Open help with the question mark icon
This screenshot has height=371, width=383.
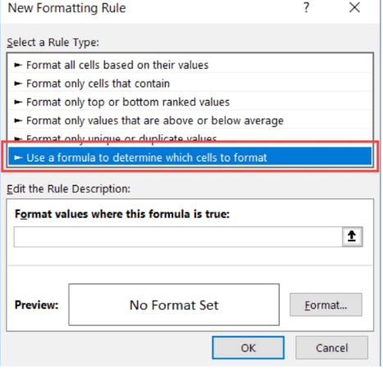point(307,7)
